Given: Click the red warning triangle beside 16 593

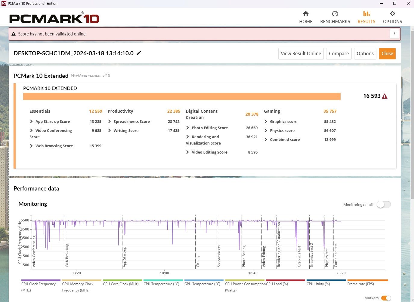Looking at the screenshot, I should click(385, 96).
